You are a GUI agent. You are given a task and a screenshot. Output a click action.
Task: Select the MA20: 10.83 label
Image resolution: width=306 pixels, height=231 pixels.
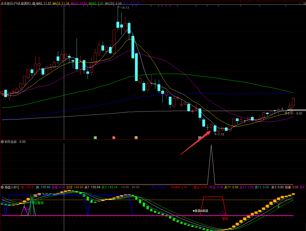[x=79, y=3]
